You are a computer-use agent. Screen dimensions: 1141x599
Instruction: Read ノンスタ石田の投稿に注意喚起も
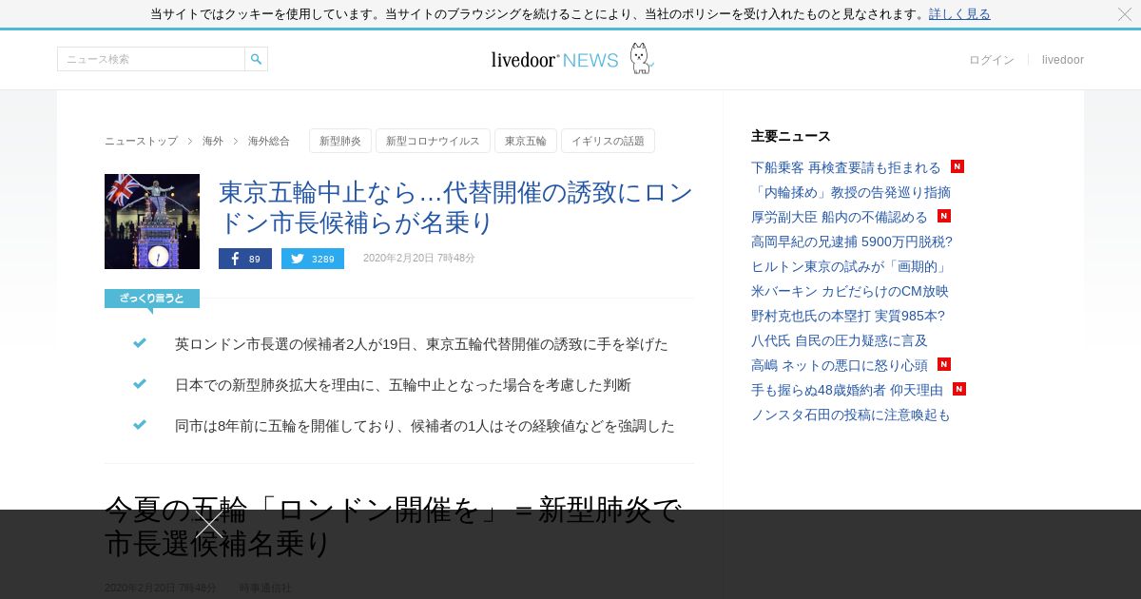point(851,415)
